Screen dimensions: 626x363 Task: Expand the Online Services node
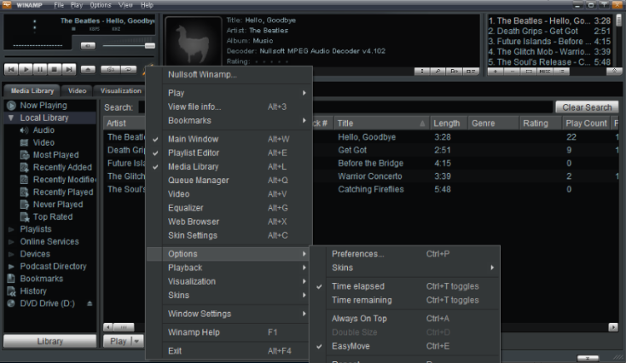click(11, 242)
